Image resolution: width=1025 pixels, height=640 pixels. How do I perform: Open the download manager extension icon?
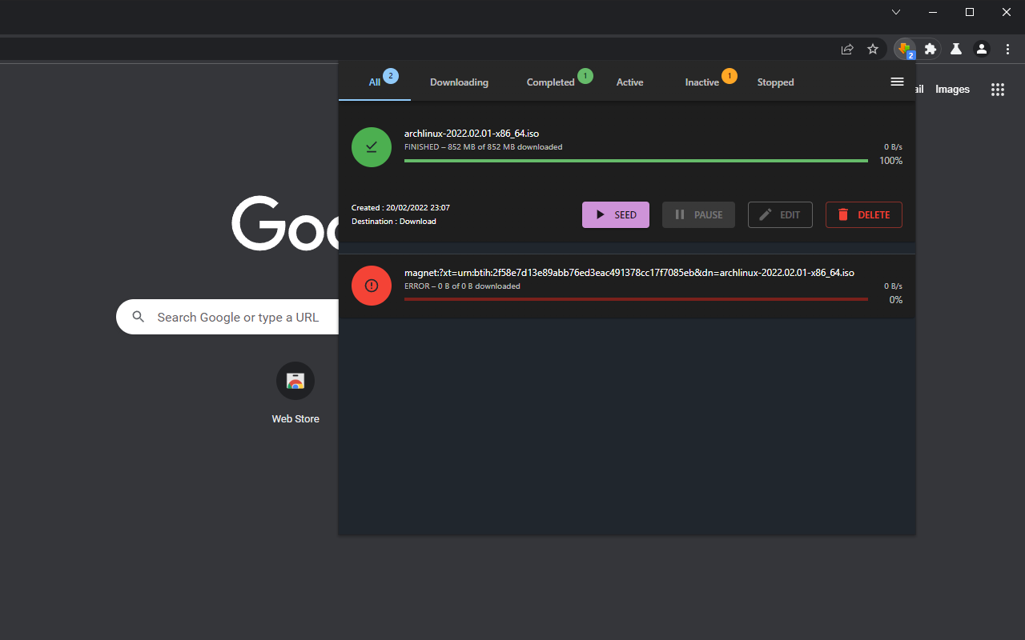coord(905,49)
